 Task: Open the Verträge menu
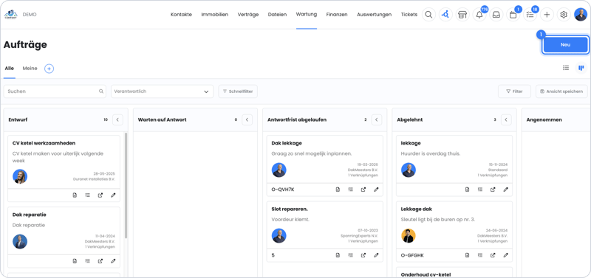coord(248,15)
